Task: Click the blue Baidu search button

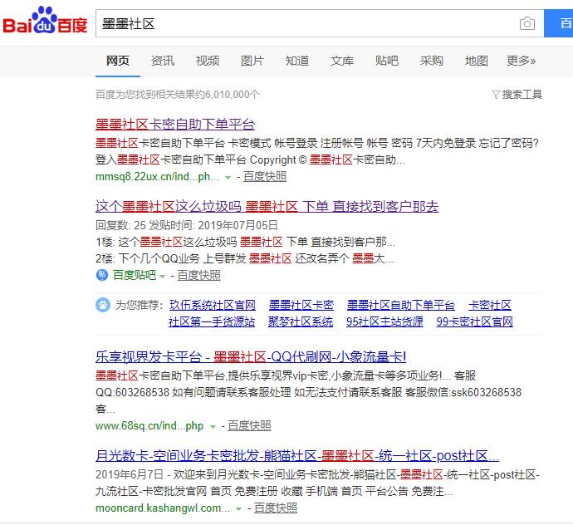Action: [558, 24]
